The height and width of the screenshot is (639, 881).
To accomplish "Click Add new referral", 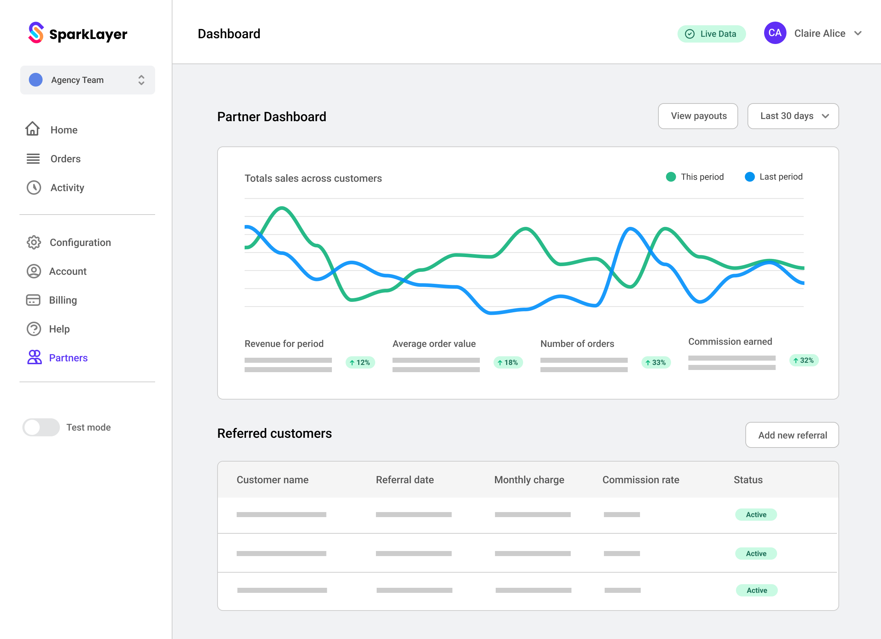I will pos(792,435).
